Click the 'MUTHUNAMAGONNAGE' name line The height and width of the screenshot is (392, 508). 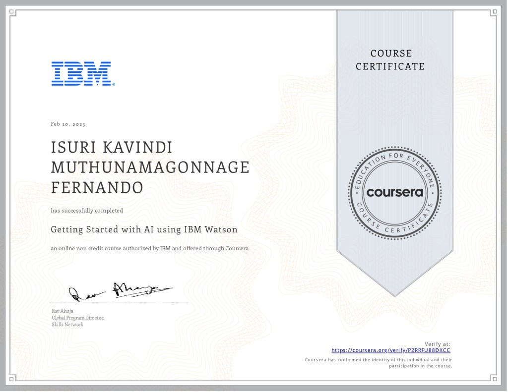click(150, 168)
